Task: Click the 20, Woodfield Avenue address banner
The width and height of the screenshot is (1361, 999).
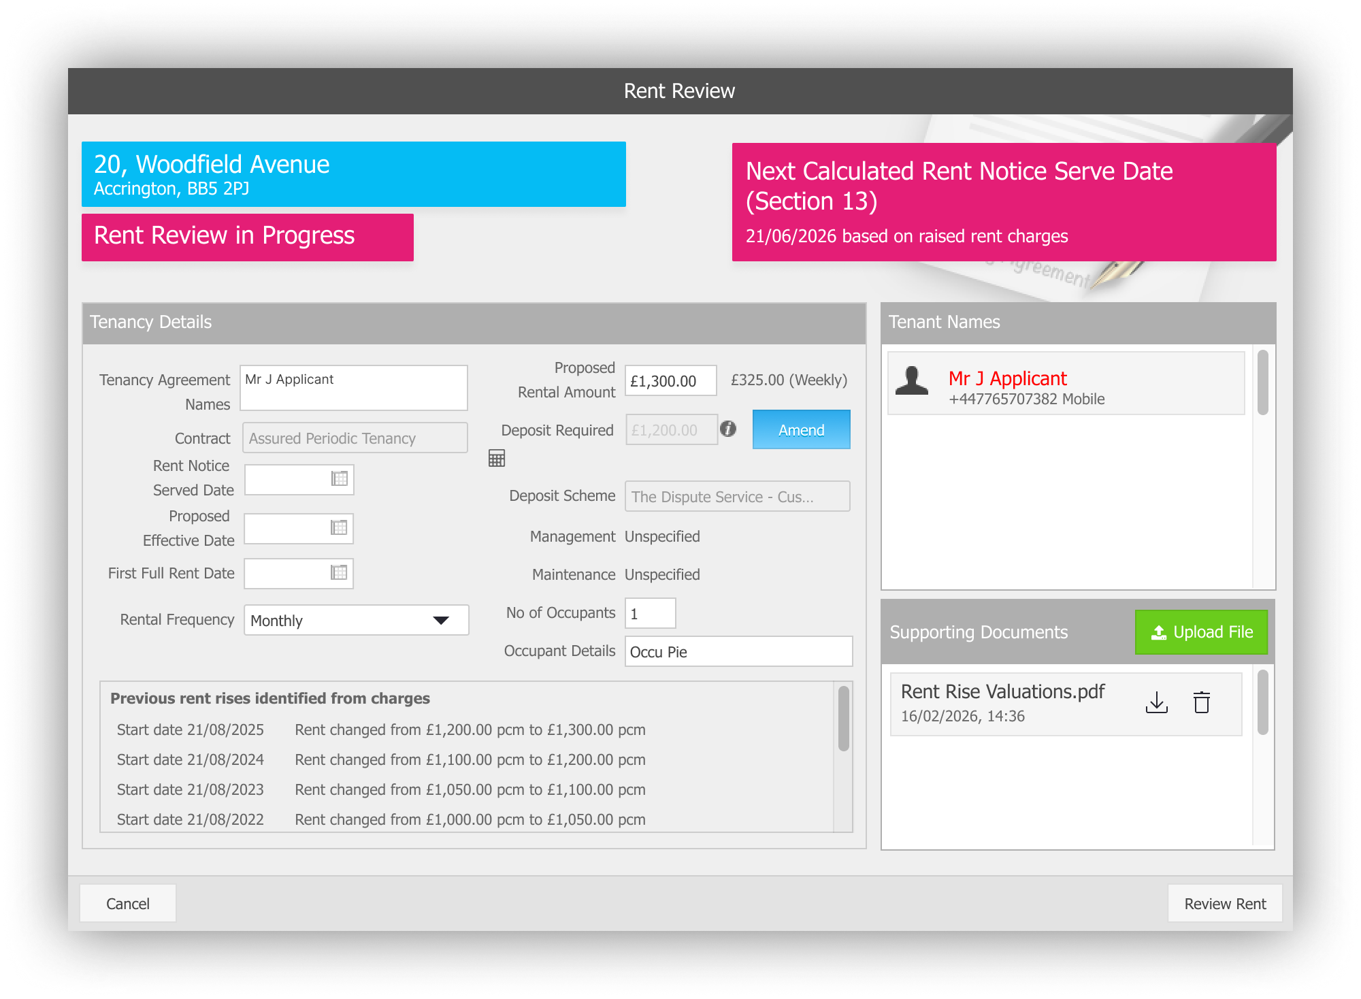Action: point(354,174)
